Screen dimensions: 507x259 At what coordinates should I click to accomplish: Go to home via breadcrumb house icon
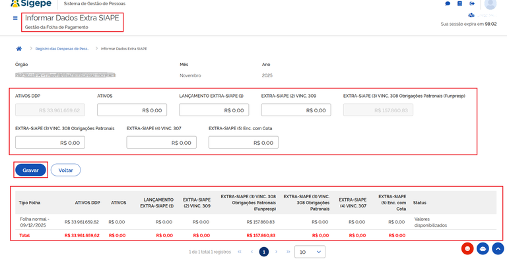point(18,49)
